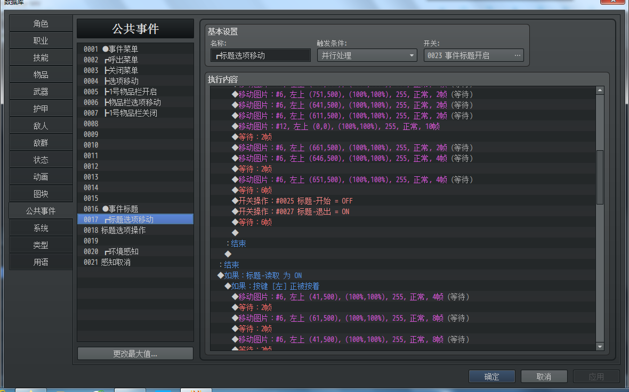Open switch picker ellipsis for 0023 事件标题开启
Screen dimensions: 629x392
(518, 55)
